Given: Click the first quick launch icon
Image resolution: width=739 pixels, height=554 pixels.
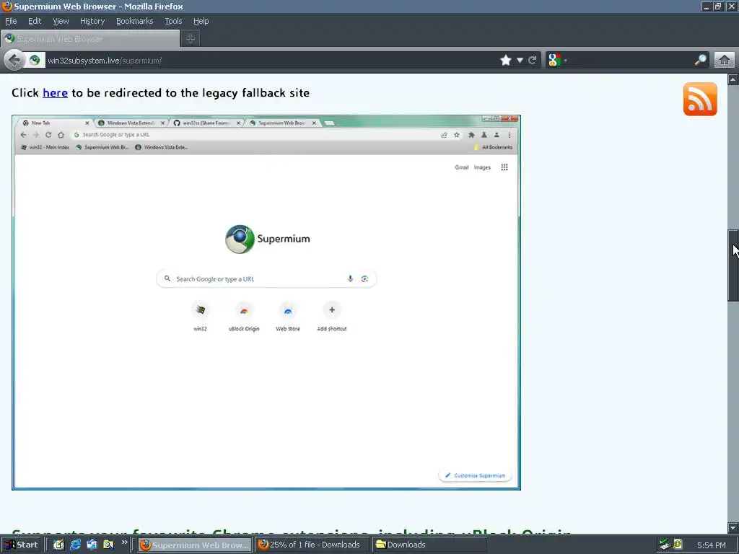Looking at the screenshot, I should tap(58, 545).
